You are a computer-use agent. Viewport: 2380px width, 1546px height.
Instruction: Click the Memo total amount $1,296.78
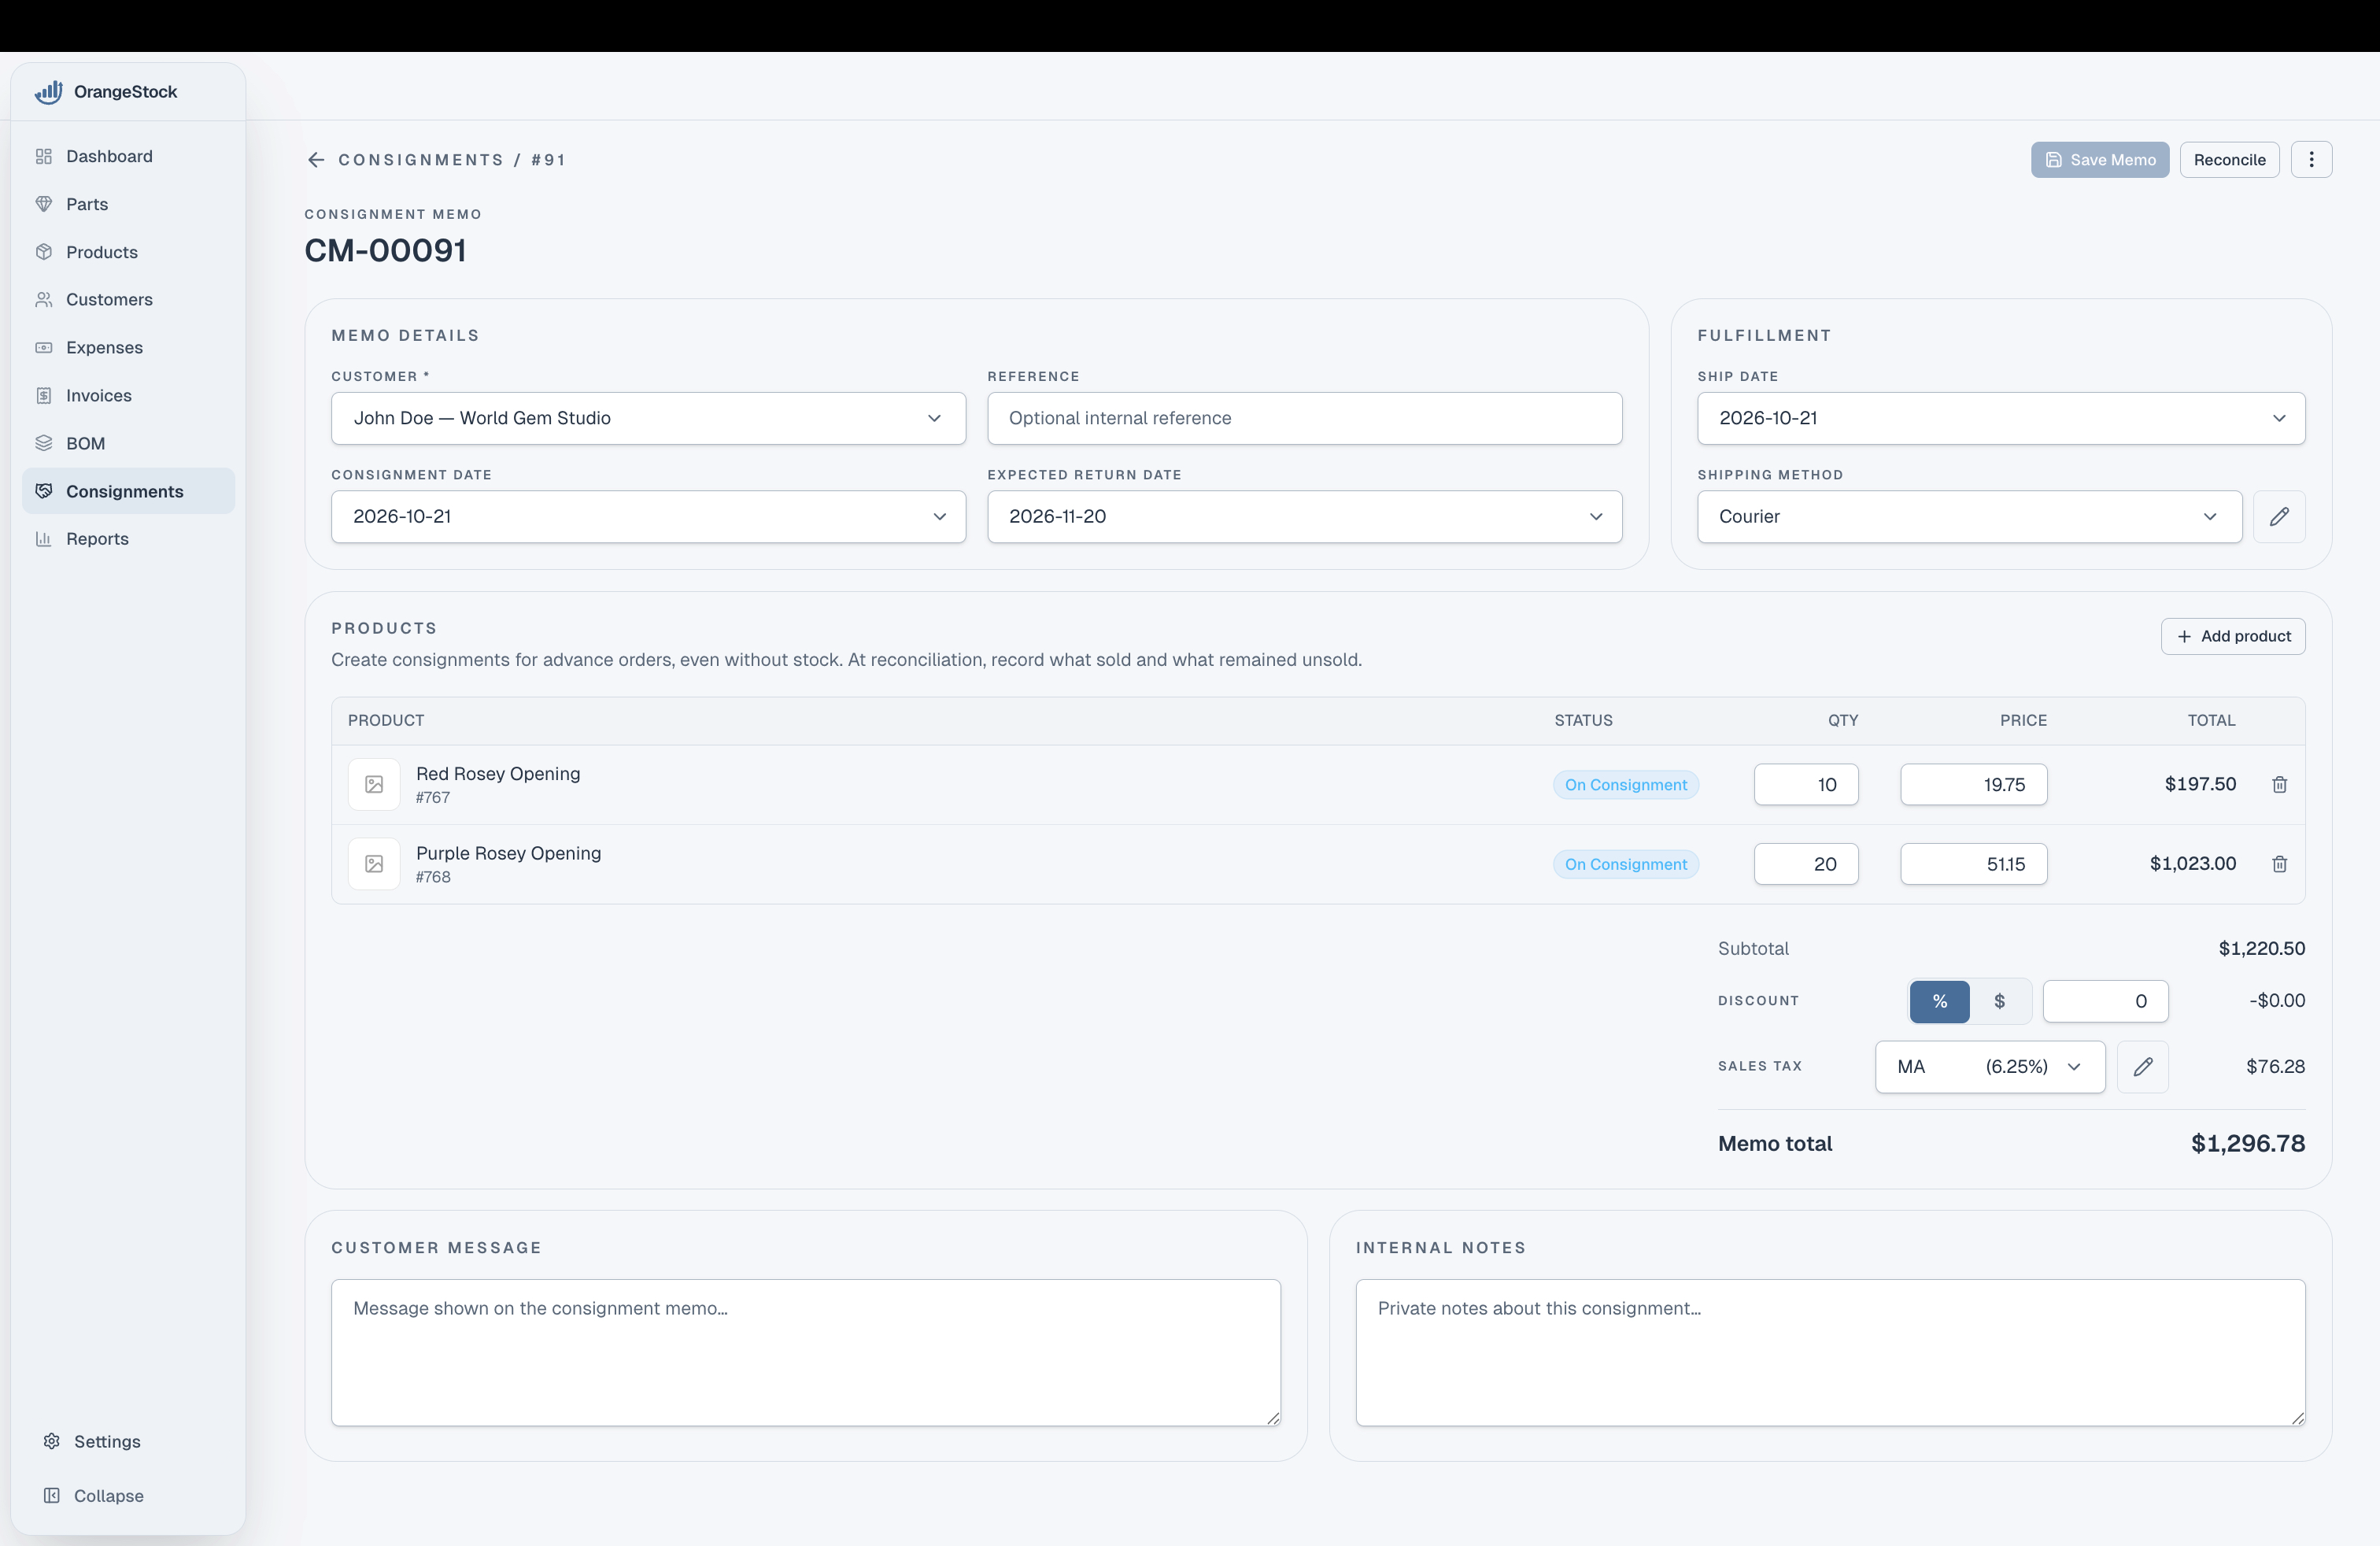tap(2247, 1144)
